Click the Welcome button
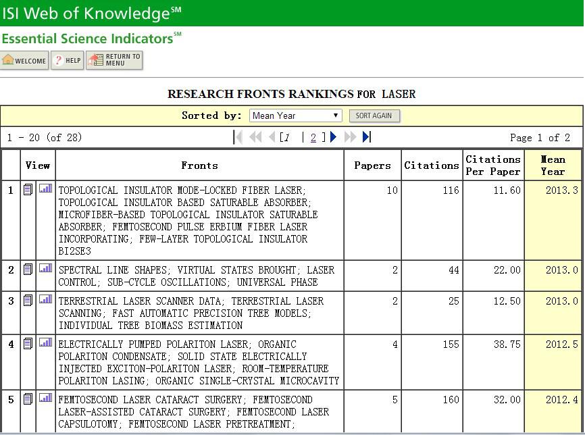Viewport: 585px width, 435px height. tap(25, 61)
